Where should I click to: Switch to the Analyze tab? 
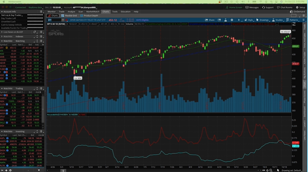coord(71,11)
